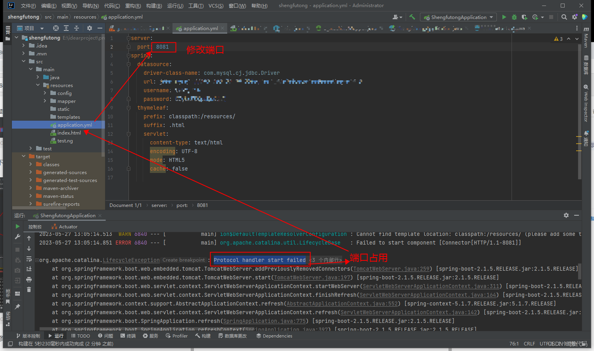Click the user account icon in toolbar
Screen dimensions: 594x351
point(397,17)
